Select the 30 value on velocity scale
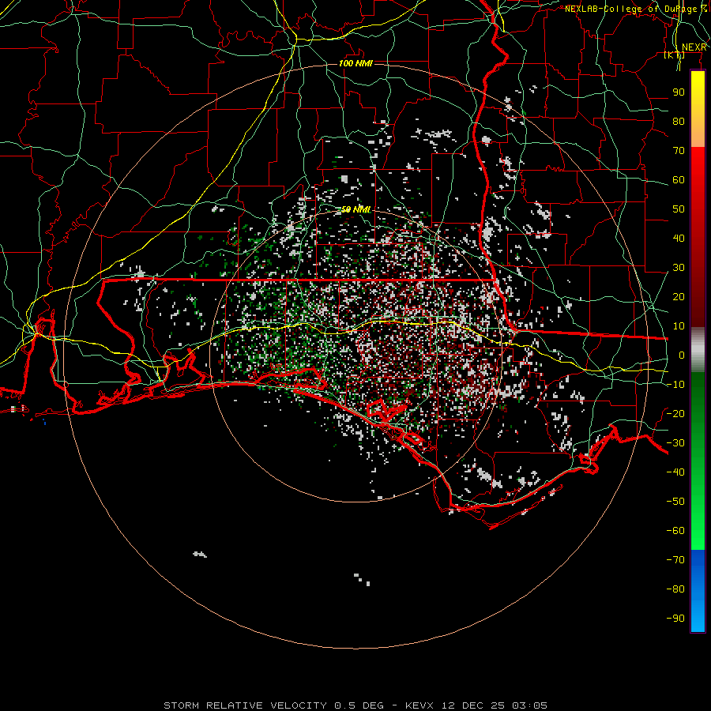Viewport: 711px width, 711px height. pos(679,268)
